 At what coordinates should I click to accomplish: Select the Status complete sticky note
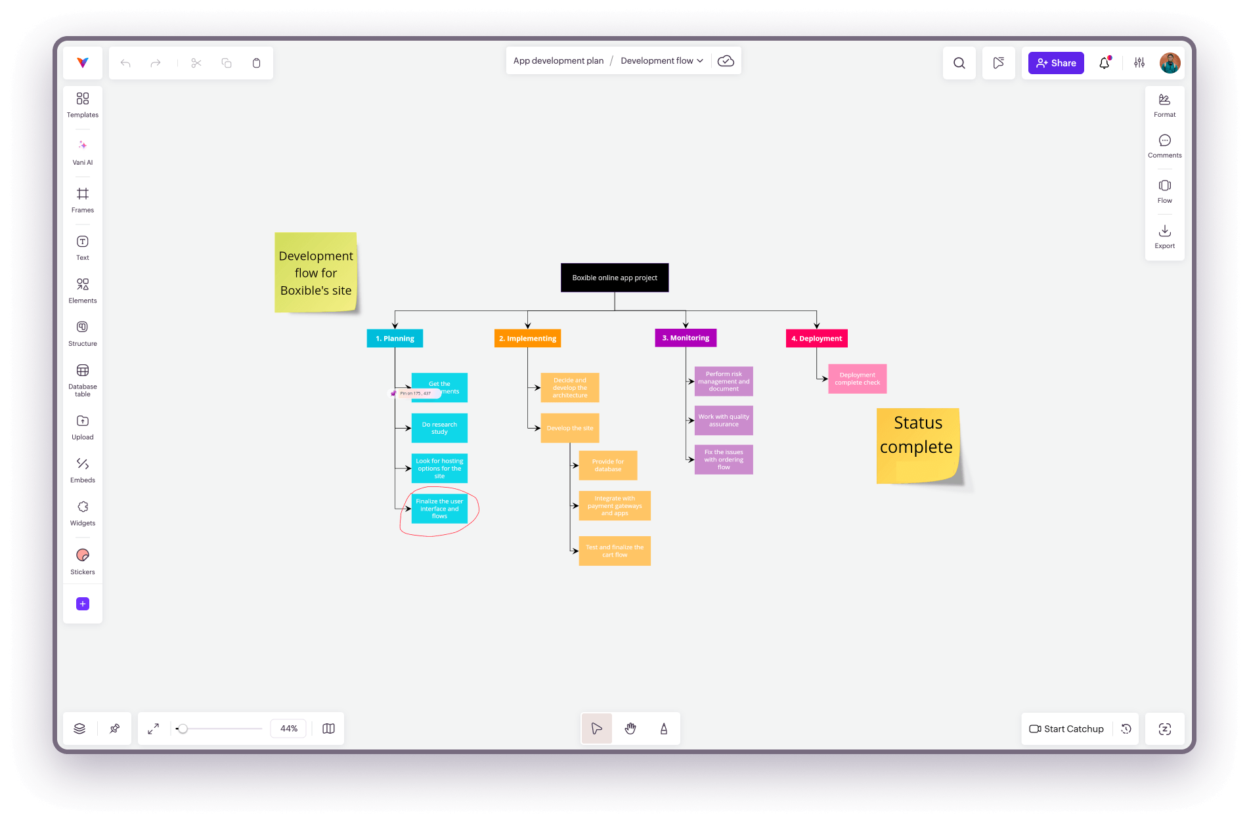coord(918,446)
